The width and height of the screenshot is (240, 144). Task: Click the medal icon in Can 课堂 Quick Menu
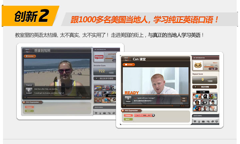pyautogui.click(x=199, y=121)
